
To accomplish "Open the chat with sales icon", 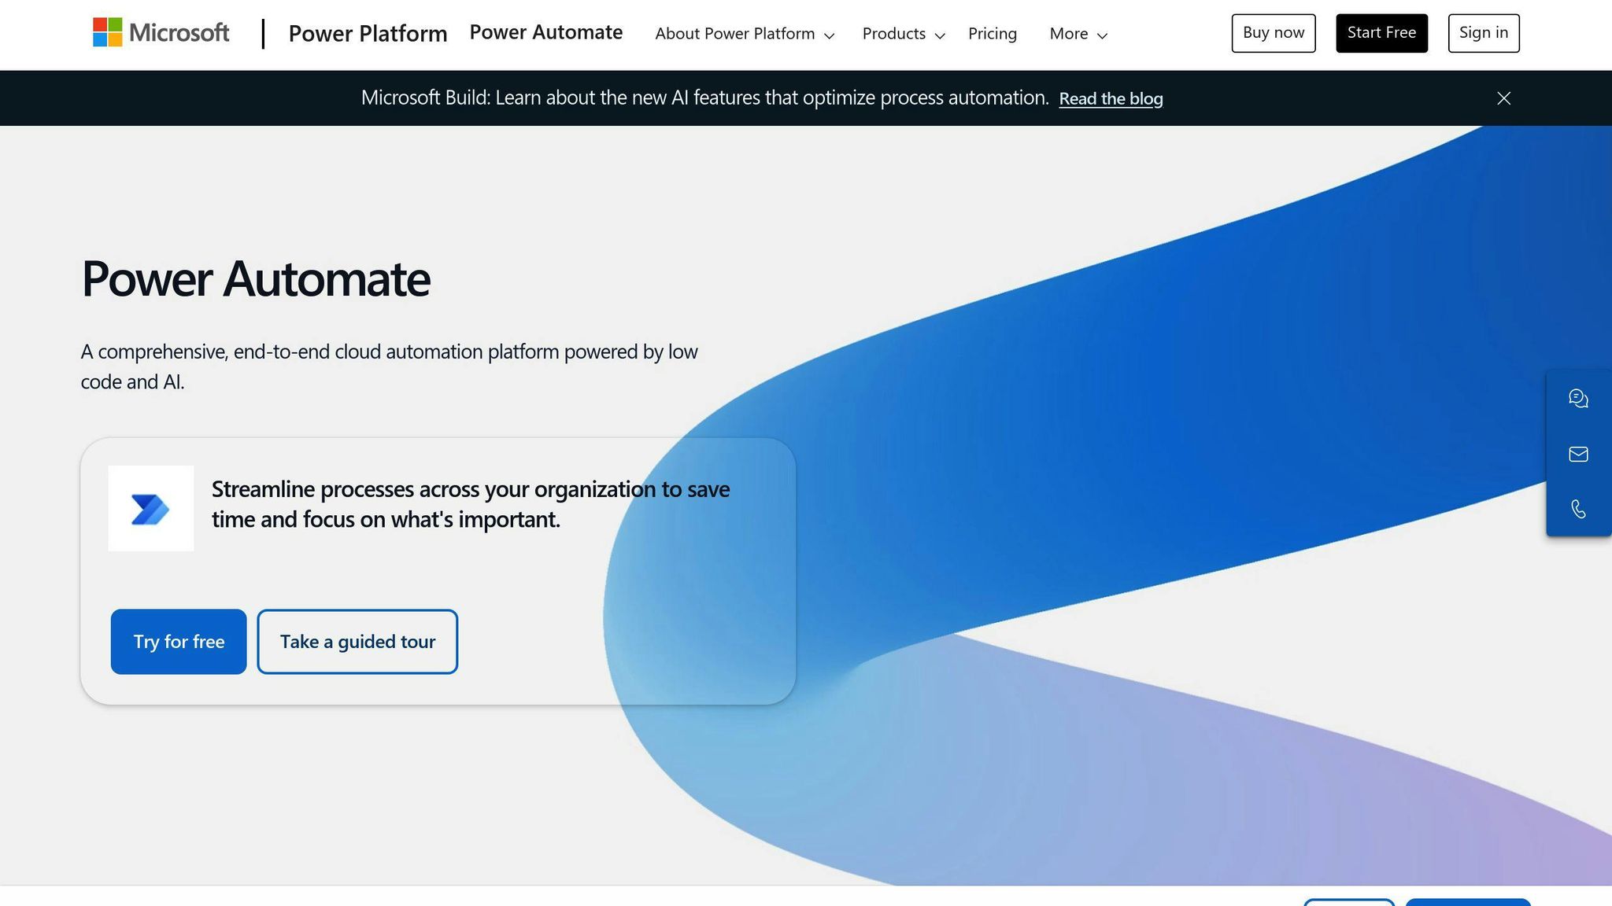I will (1578, 398).
